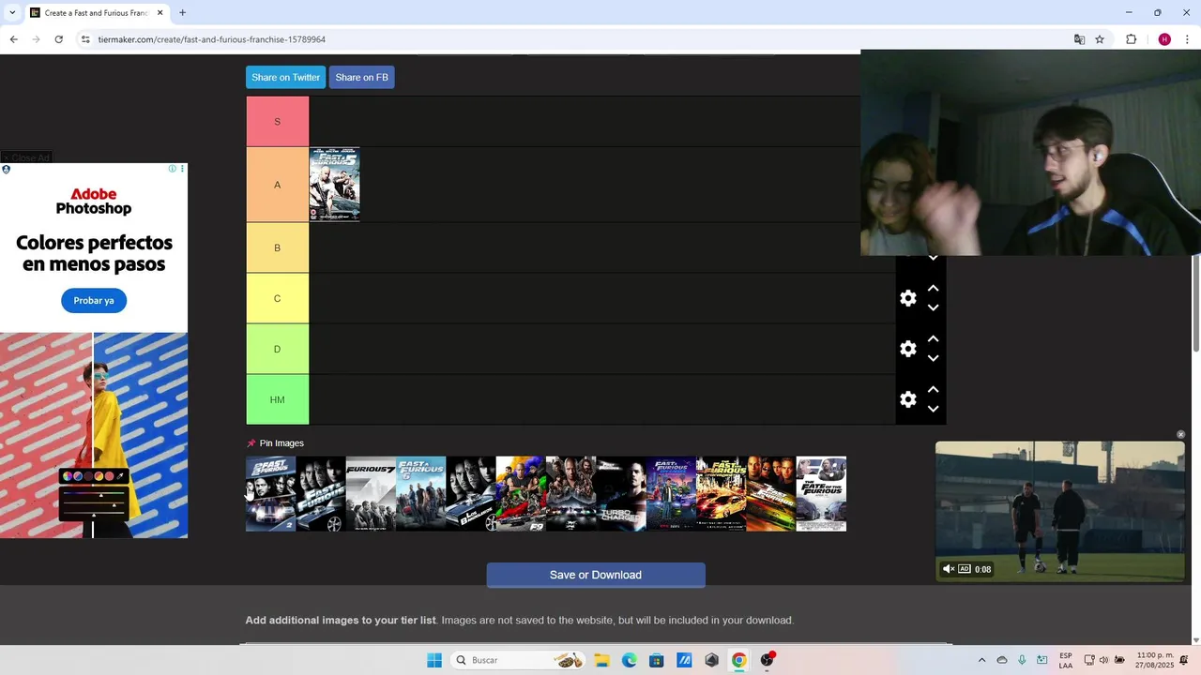Bookmark this page with star icon

point(1100,39)
